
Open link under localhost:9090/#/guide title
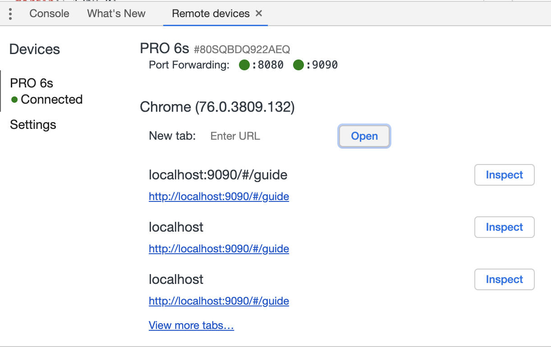click(x=219, y=196)
